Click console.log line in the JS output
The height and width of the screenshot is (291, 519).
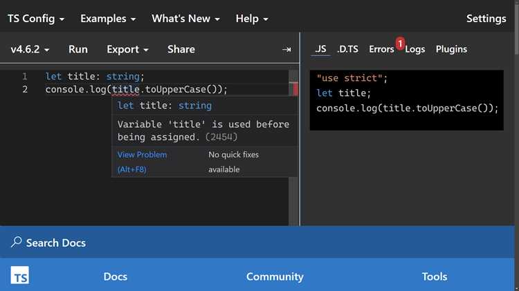tap(407, 108)
